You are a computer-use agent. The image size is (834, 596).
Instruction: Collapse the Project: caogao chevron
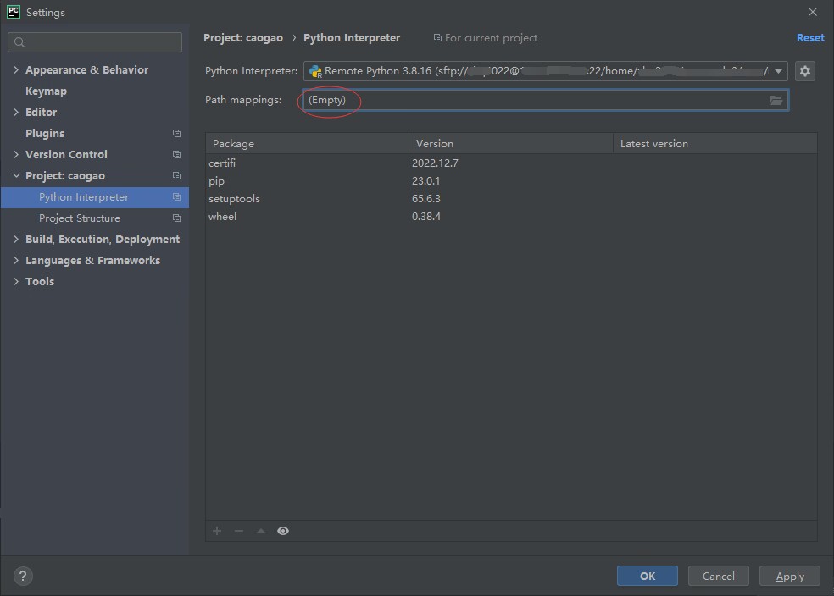16,175
